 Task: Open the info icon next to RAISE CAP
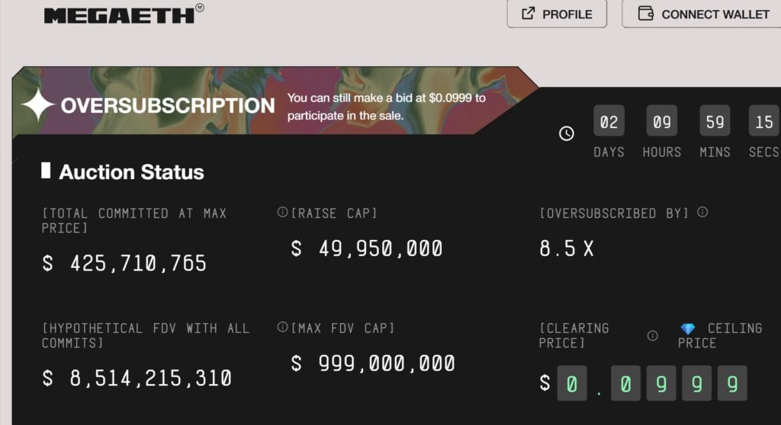coord(282,212)
